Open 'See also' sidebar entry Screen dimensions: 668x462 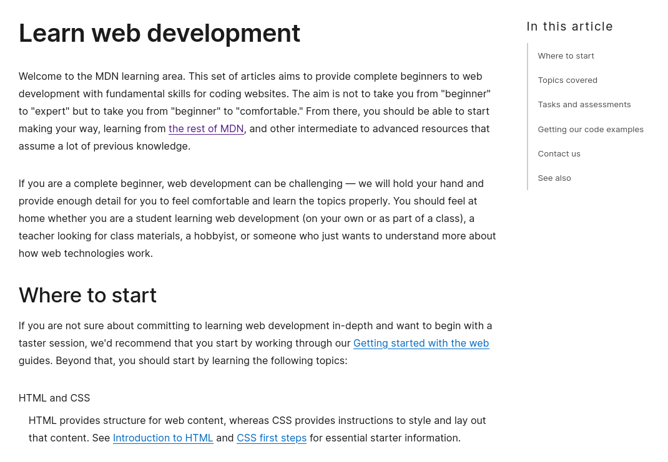point(554,178)
